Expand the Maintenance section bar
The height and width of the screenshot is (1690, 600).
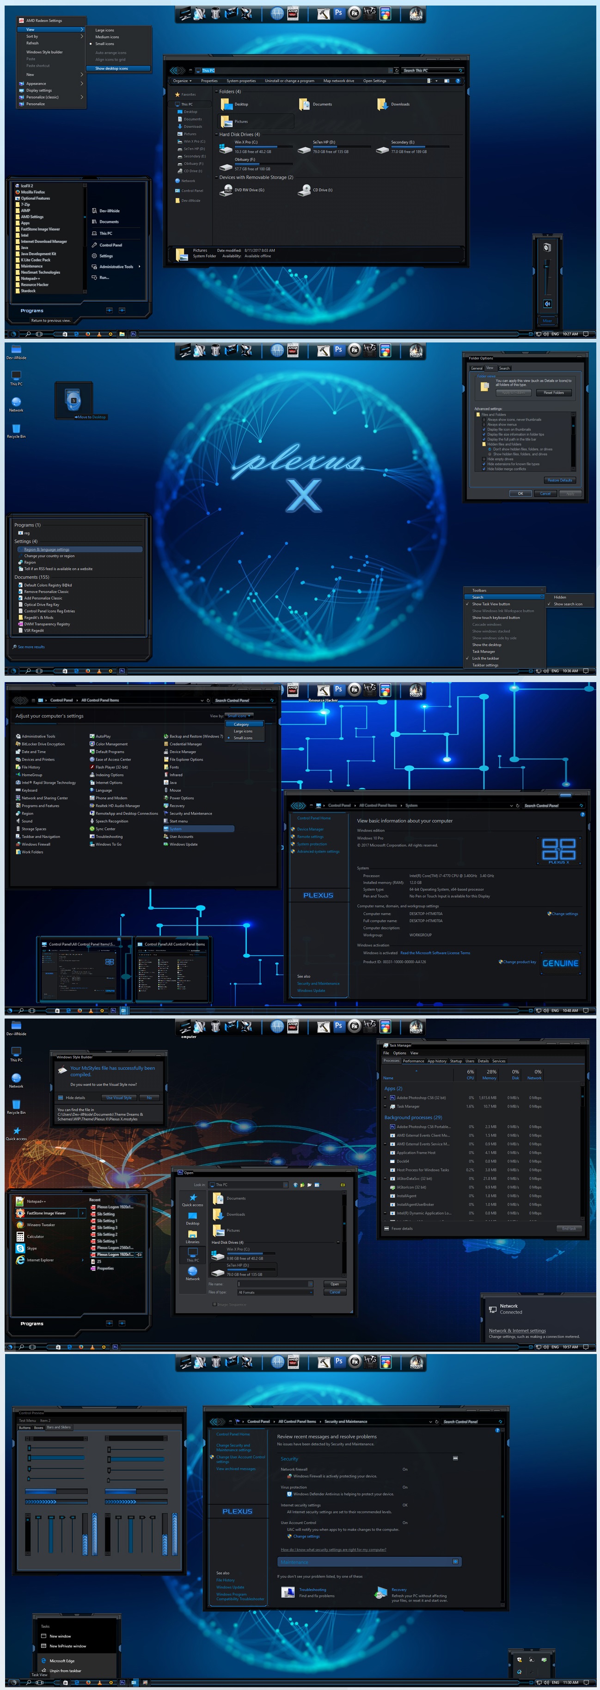(x=370, y=1561)
